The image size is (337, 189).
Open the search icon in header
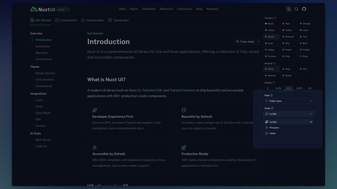(296, 9)
